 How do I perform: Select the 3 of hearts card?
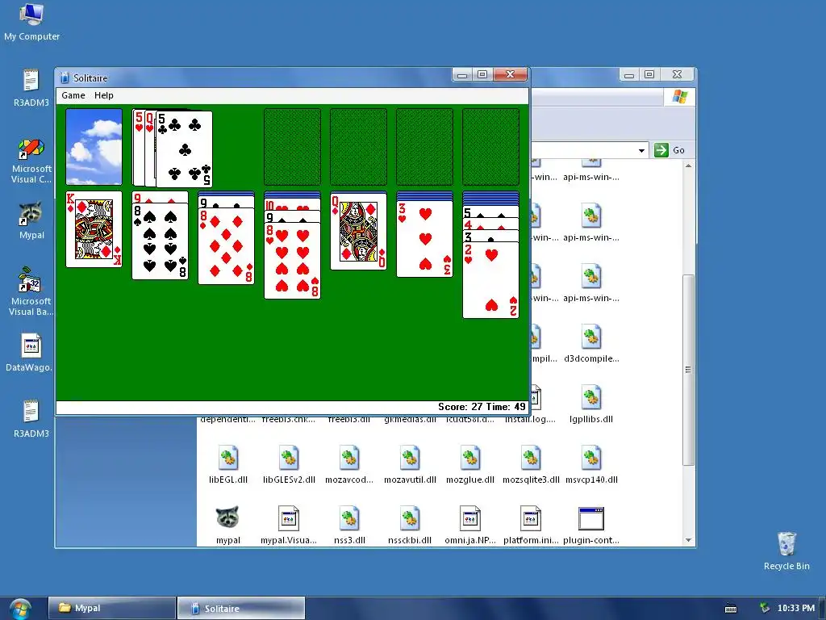pos(424,239)
